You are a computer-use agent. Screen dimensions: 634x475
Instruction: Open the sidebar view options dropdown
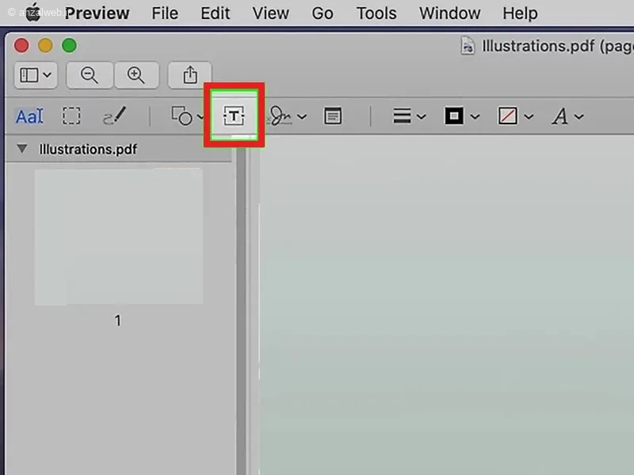(x=36, y=75)
